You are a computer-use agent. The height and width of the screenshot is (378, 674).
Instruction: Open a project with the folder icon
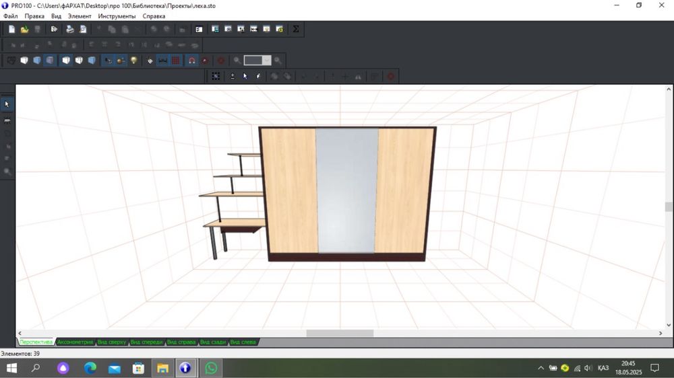click(x=24, y=29)
